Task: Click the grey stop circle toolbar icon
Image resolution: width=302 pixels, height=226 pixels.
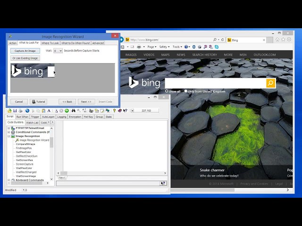Action: pyautogui.click(x=61, y=111)
